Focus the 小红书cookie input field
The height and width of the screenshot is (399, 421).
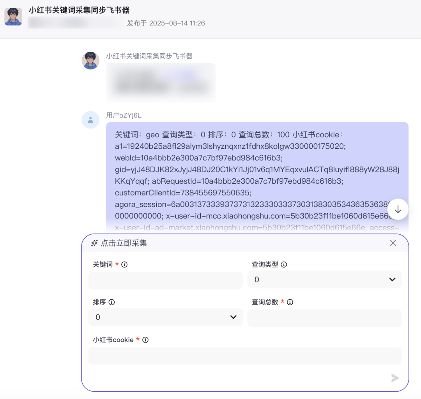point(245,356)
